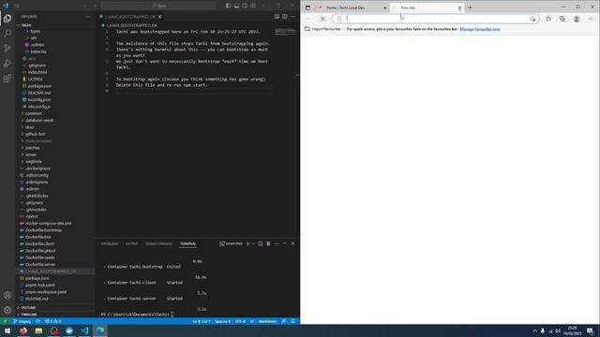Toggle the primary side bar layout icon
This screenshot has width=600, height=337.
tap(229, 6)
